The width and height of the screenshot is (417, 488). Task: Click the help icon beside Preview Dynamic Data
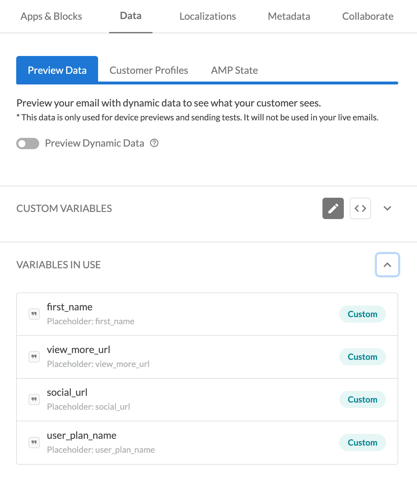tap(154, 143)
